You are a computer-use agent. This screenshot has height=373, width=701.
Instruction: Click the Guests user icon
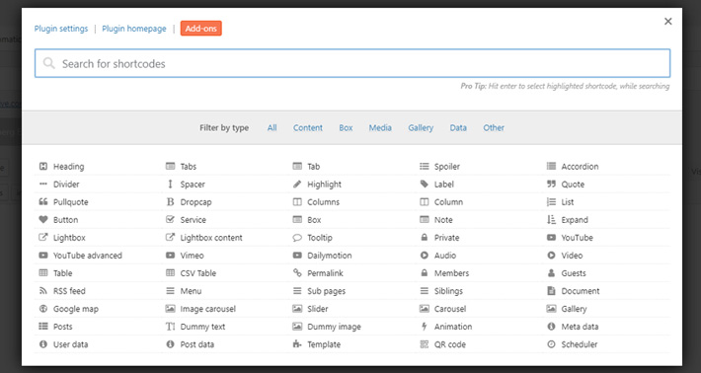point(551,273)
